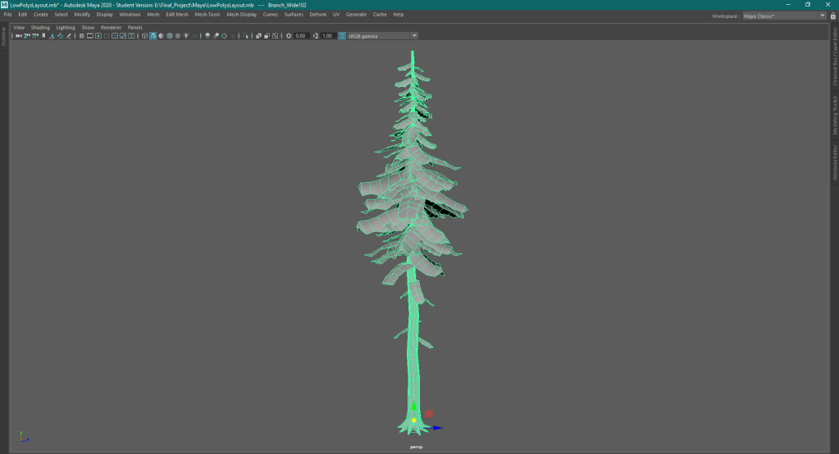839x454 pixels.
Task: Open the Shading panel menu
Action: [40, 28]
